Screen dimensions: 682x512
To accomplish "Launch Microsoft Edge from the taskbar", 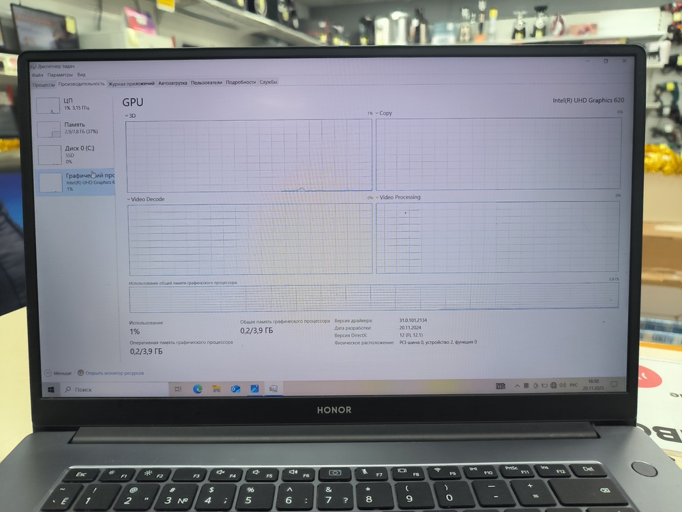I will pyautogui.click(x=198, y=389).
